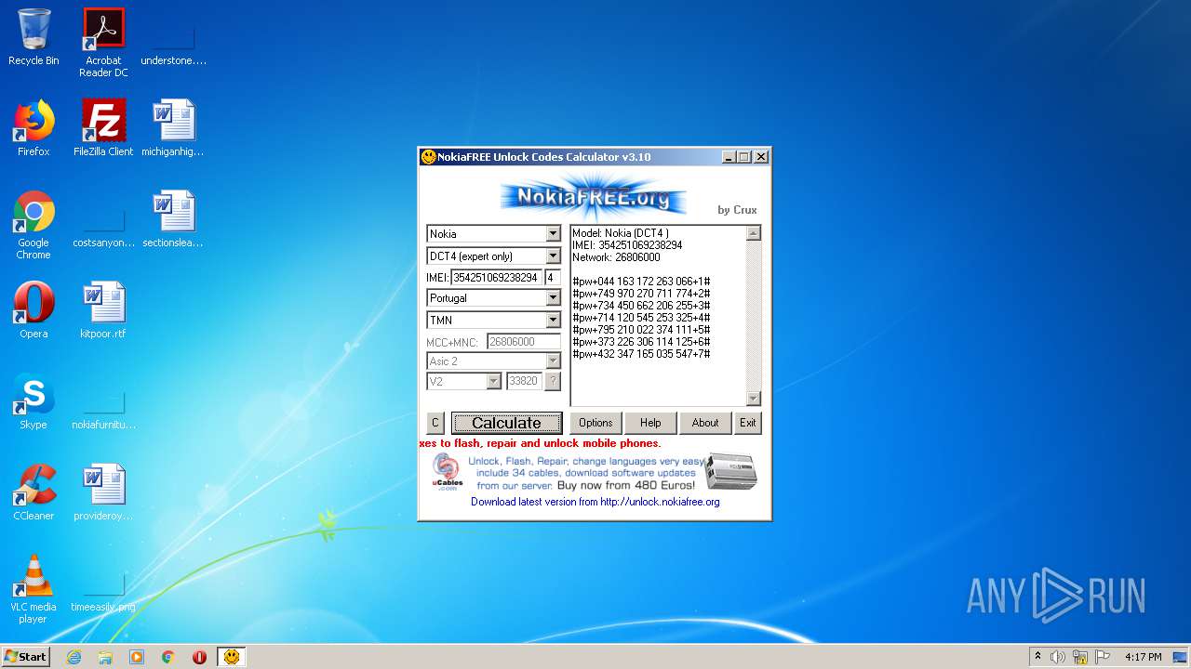Open the Recycle Bin desktop icon
This screenshot has height=669, width=1191.
tap(33, 37)
